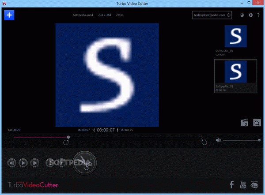Select the Softpedia_01 clip thumbnail
The image size is (265, 195).
coord(235,36)
